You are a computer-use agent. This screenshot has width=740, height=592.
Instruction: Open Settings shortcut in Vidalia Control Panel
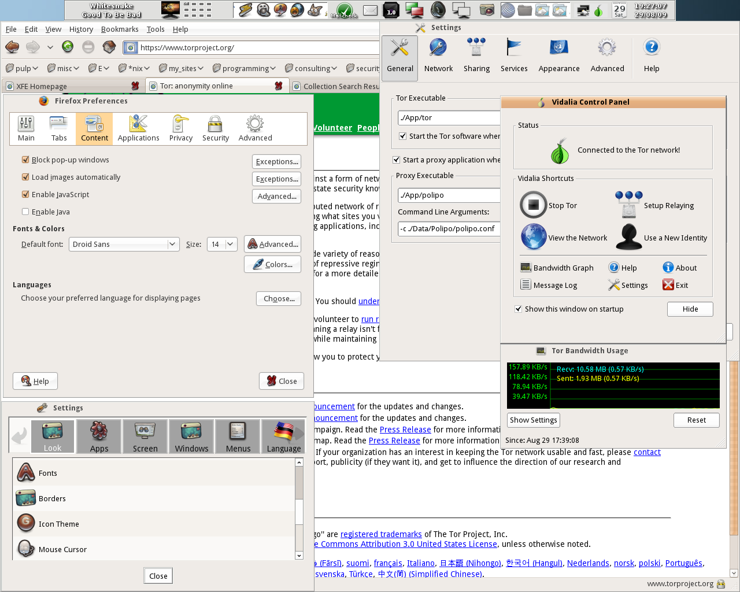pos(628,285)
